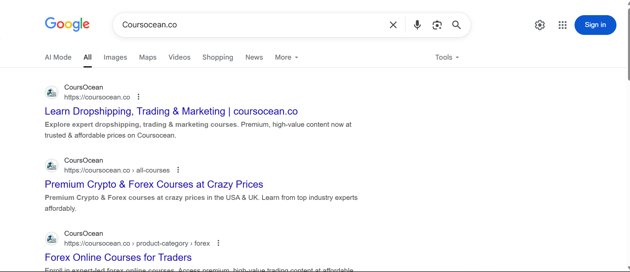Image resolution: width=630 pixels, height=272 pixels.
Task: Click the Google logo
Action: coord(67,24)
